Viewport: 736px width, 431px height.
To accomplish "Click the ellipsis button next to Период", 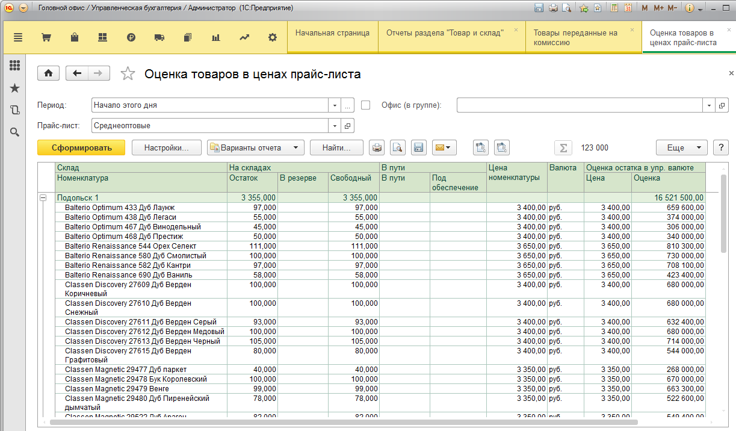I will click(348, 105).
